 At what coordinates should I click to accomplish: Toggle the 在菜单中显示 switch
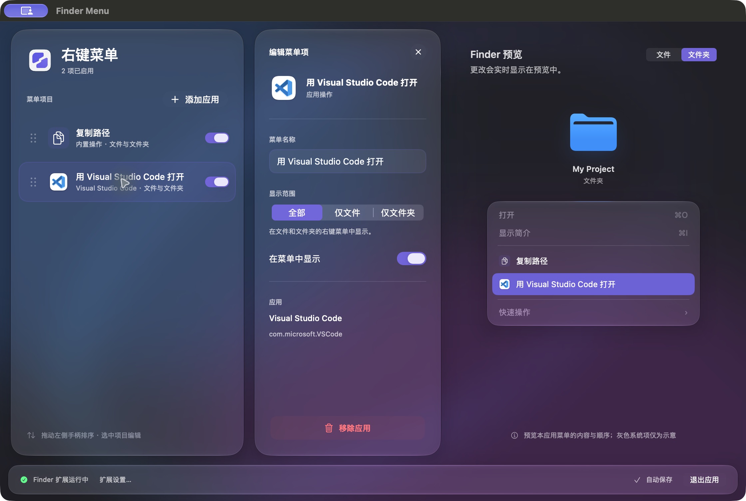point(412,258)
